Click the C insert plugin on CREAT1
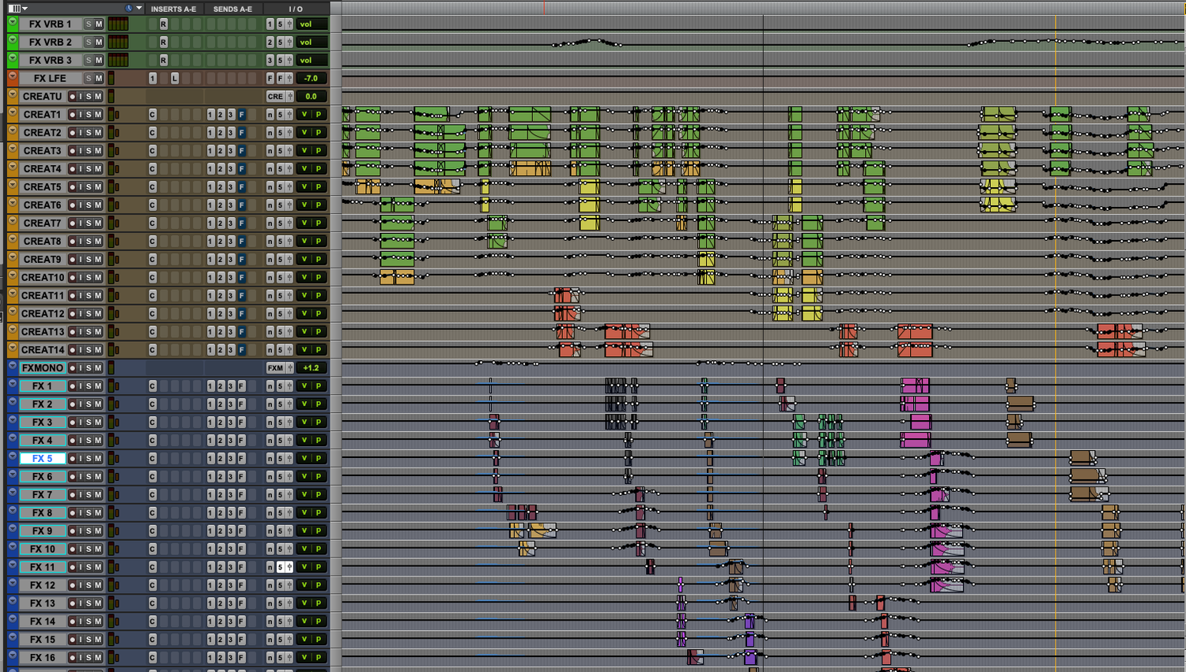Viewport: 1186px width, 672px height. [151, 114]
